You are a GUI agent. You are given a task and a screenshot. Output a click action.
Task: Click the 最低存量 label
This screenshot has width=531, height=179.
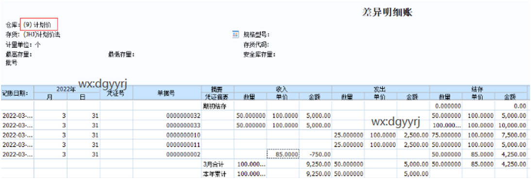121,54
